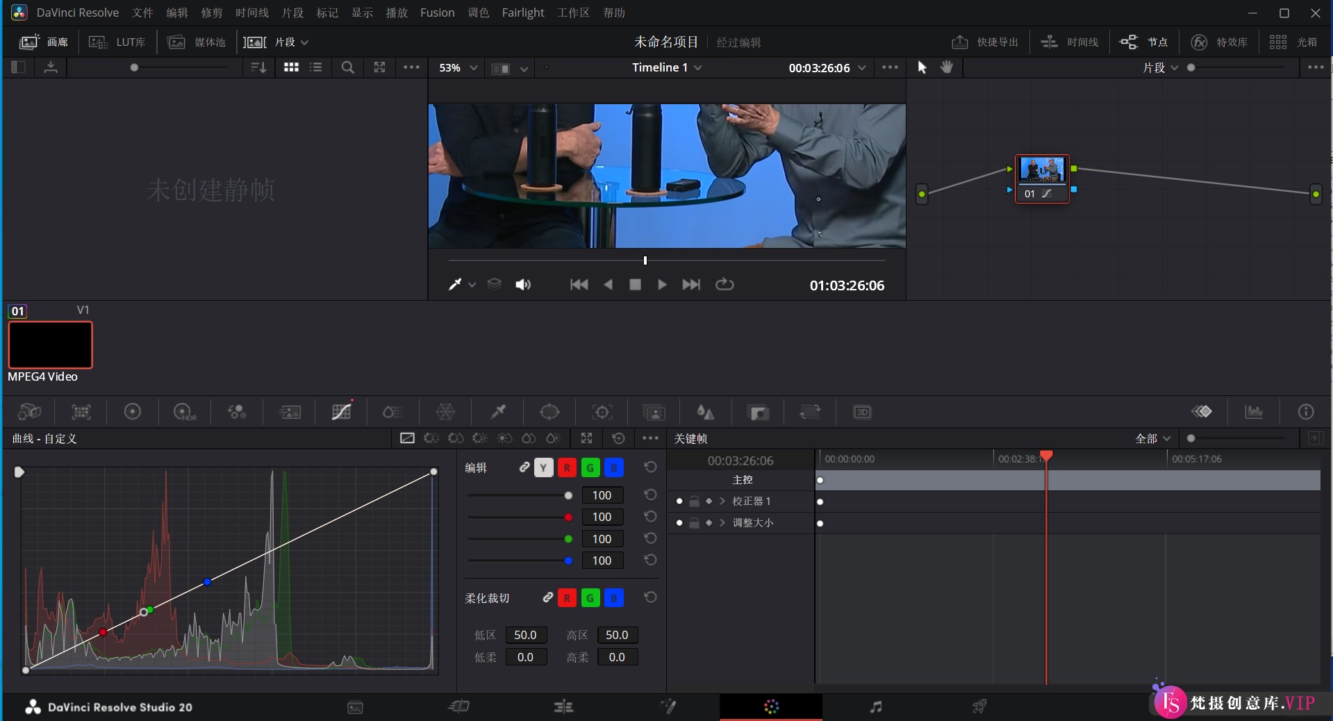
Task: Expand the viewer with the expand icon
Action: 379,67
